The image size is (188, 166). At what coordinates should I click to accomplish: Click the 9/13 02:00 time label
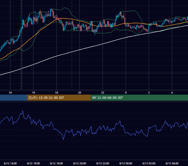149,163
